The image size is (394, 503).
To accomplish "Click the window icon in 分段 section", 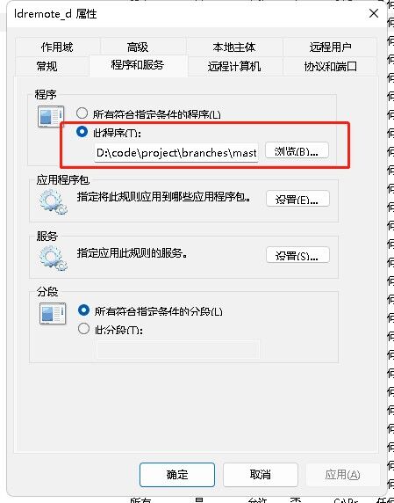I will [x=53, y=313].
